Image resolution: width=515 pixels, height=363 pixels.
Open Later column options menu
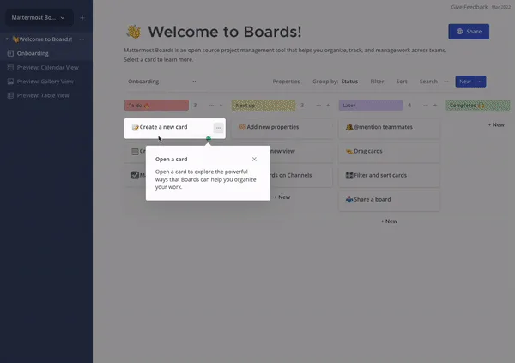[x=426, y=105]
